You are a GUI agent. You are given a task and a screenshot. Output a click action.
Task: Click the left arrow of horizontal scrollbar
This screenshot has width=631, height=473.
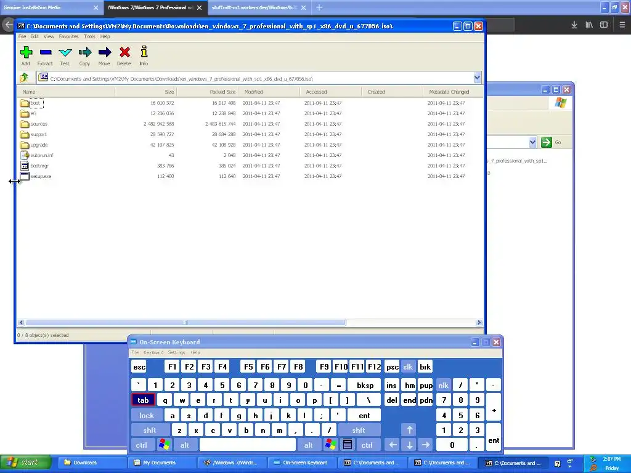point(22,323)
